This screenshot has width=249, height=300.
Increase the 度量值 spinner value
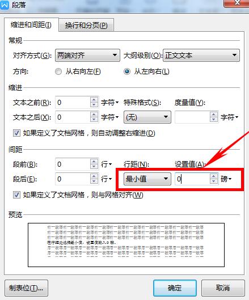(x=214, y=115)
